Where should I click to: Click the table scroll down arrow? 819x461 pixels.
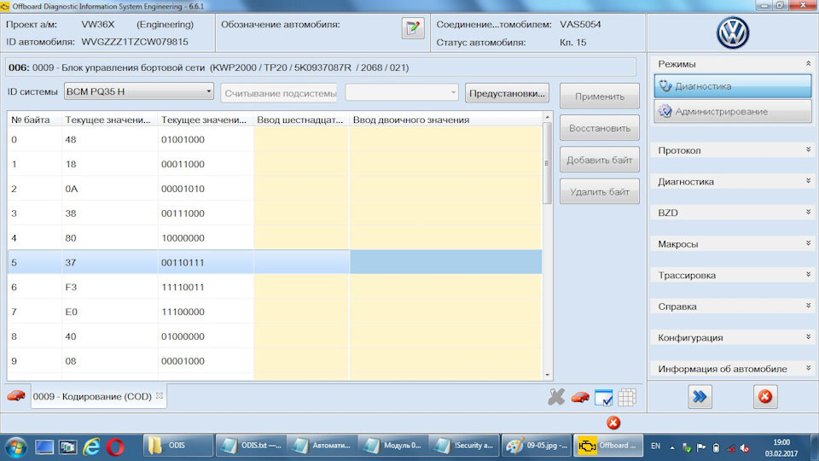(x=547, y=375)
